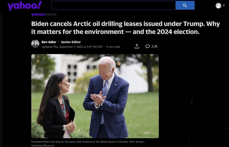Click the Senior Editor label

click(71, 42)
